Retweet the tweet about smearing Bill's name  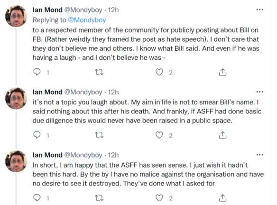click(99, 135)
